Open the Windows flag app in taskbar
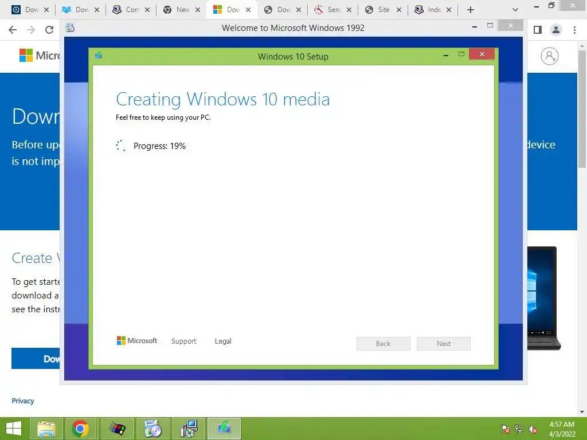This screenshot has width=587, height=440. pos(117,429)
